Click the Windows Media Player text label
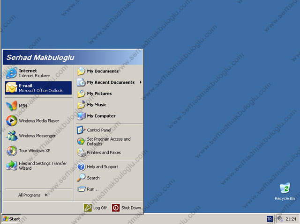The height and width of the screenshot is (224, 300). (39, 121)
